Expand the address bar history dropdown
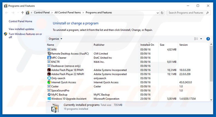Screen dimensions: 216x117 coord(157,13)
